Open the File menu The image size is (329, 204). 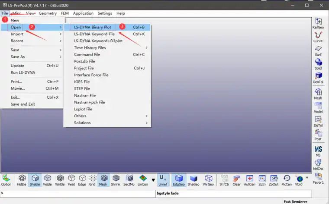5,13
